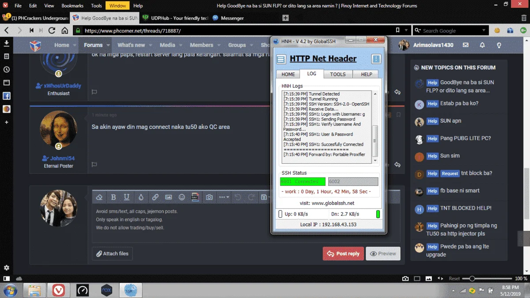Open address bar URL dropdown arrow
Image resolution: width=530 pixels, height=298 pixels.
[407, 30]
